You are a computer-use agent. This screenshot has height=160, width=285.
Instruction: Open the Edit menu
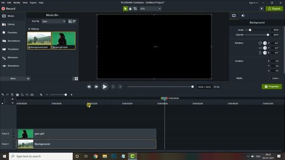(x=9, y=3)
